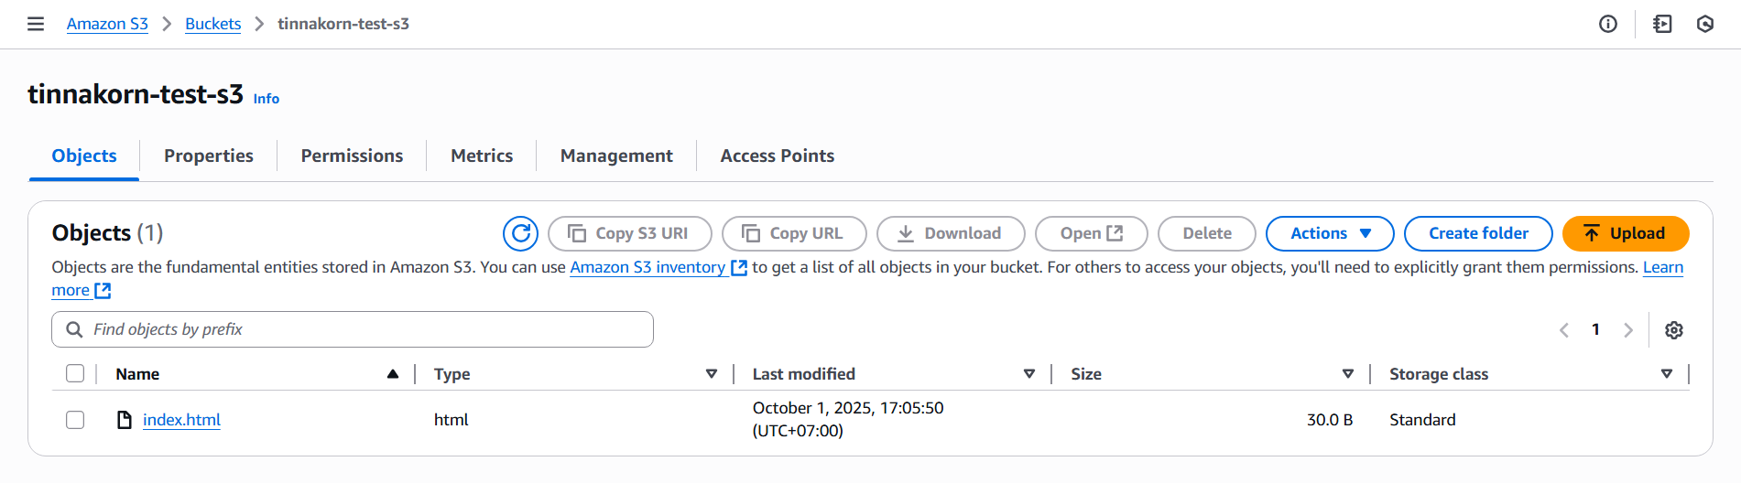1741x483 pixels.
Task: Open the index.html object link
Action: pyautogui.click(x=181, y=420)
